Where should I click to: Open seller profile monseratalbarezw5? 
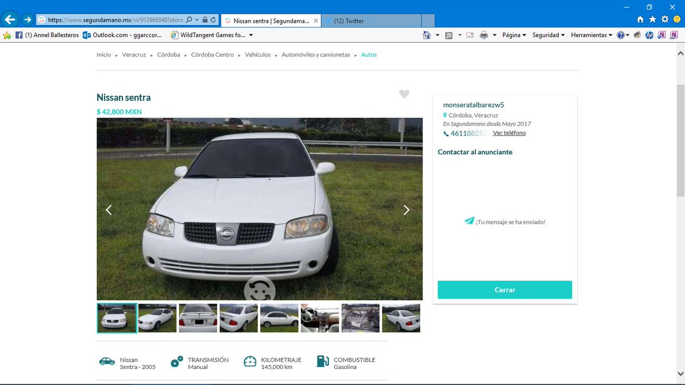click(x=474, y=104)
